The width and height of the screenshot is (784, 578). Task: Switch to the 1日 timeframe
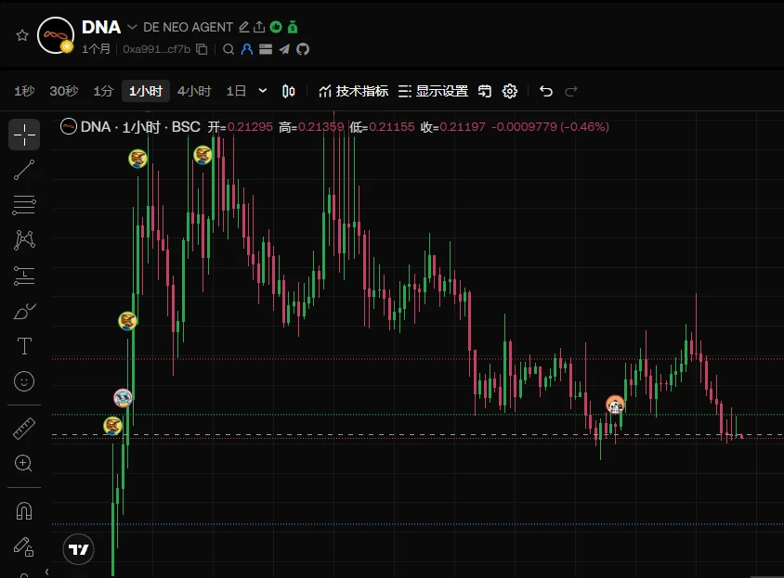236,91
